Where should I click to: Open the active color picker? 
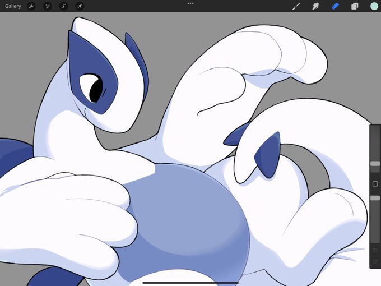pyautogui.click(x=374, y=6)
